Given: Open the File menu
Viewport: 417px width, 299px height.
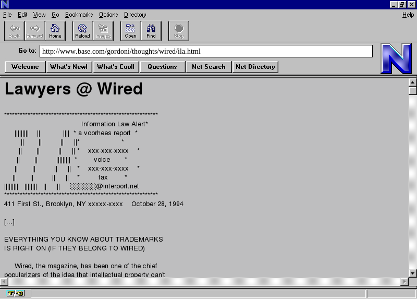Looking at the screenshot, I should [x=7, y=15].
